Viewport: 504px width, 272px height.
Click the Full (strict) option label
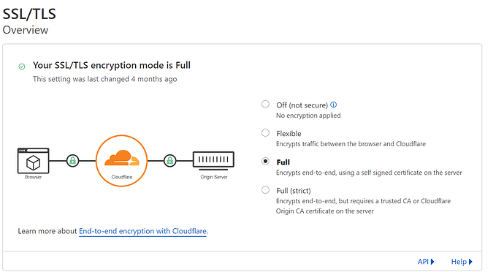294,191
